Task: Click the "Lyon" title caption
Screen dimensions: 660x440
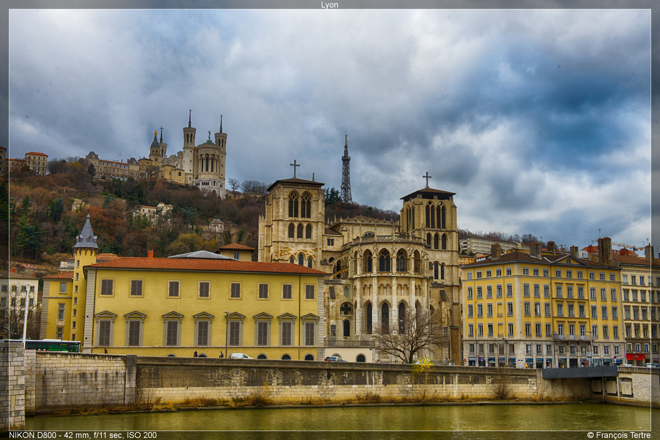Action: [330, 5]
